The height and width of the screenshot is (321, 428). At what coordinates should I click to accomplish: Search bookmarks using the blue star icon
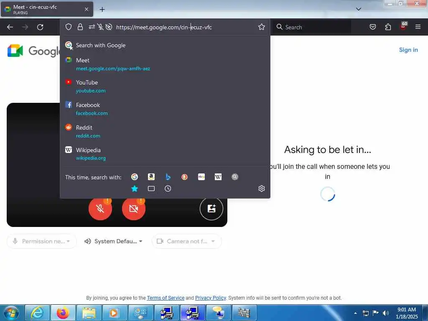[134, 189]
